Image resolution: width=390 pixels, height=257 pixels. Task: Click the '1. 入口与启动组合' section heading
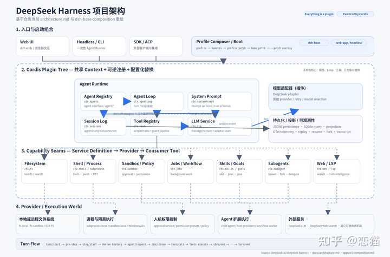pos(35,29)
